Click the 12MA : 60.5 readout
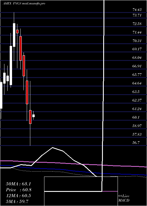The width and height of the screenshot is (147, 206). click(x=18, y=196)
